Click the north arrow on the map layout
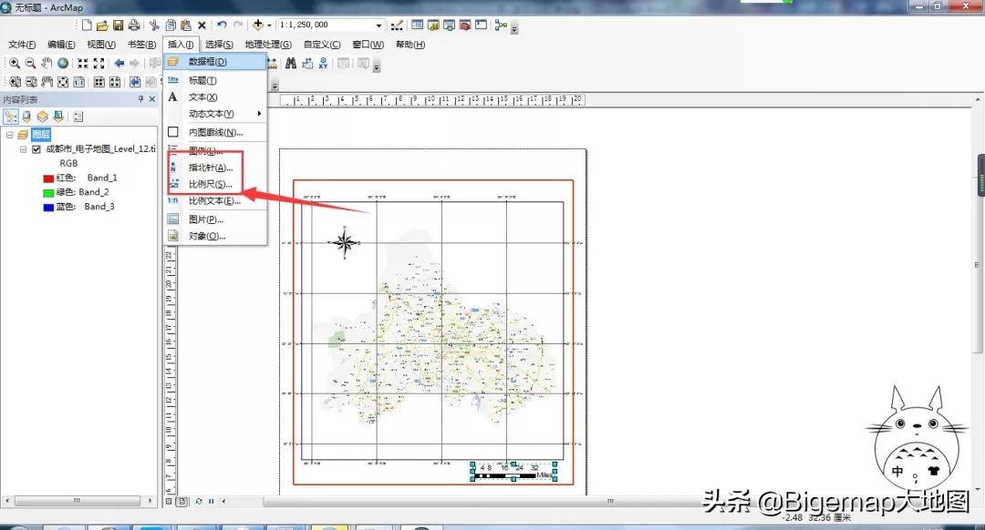The width and height of the screenshot is (985, 530). [345, 242]
